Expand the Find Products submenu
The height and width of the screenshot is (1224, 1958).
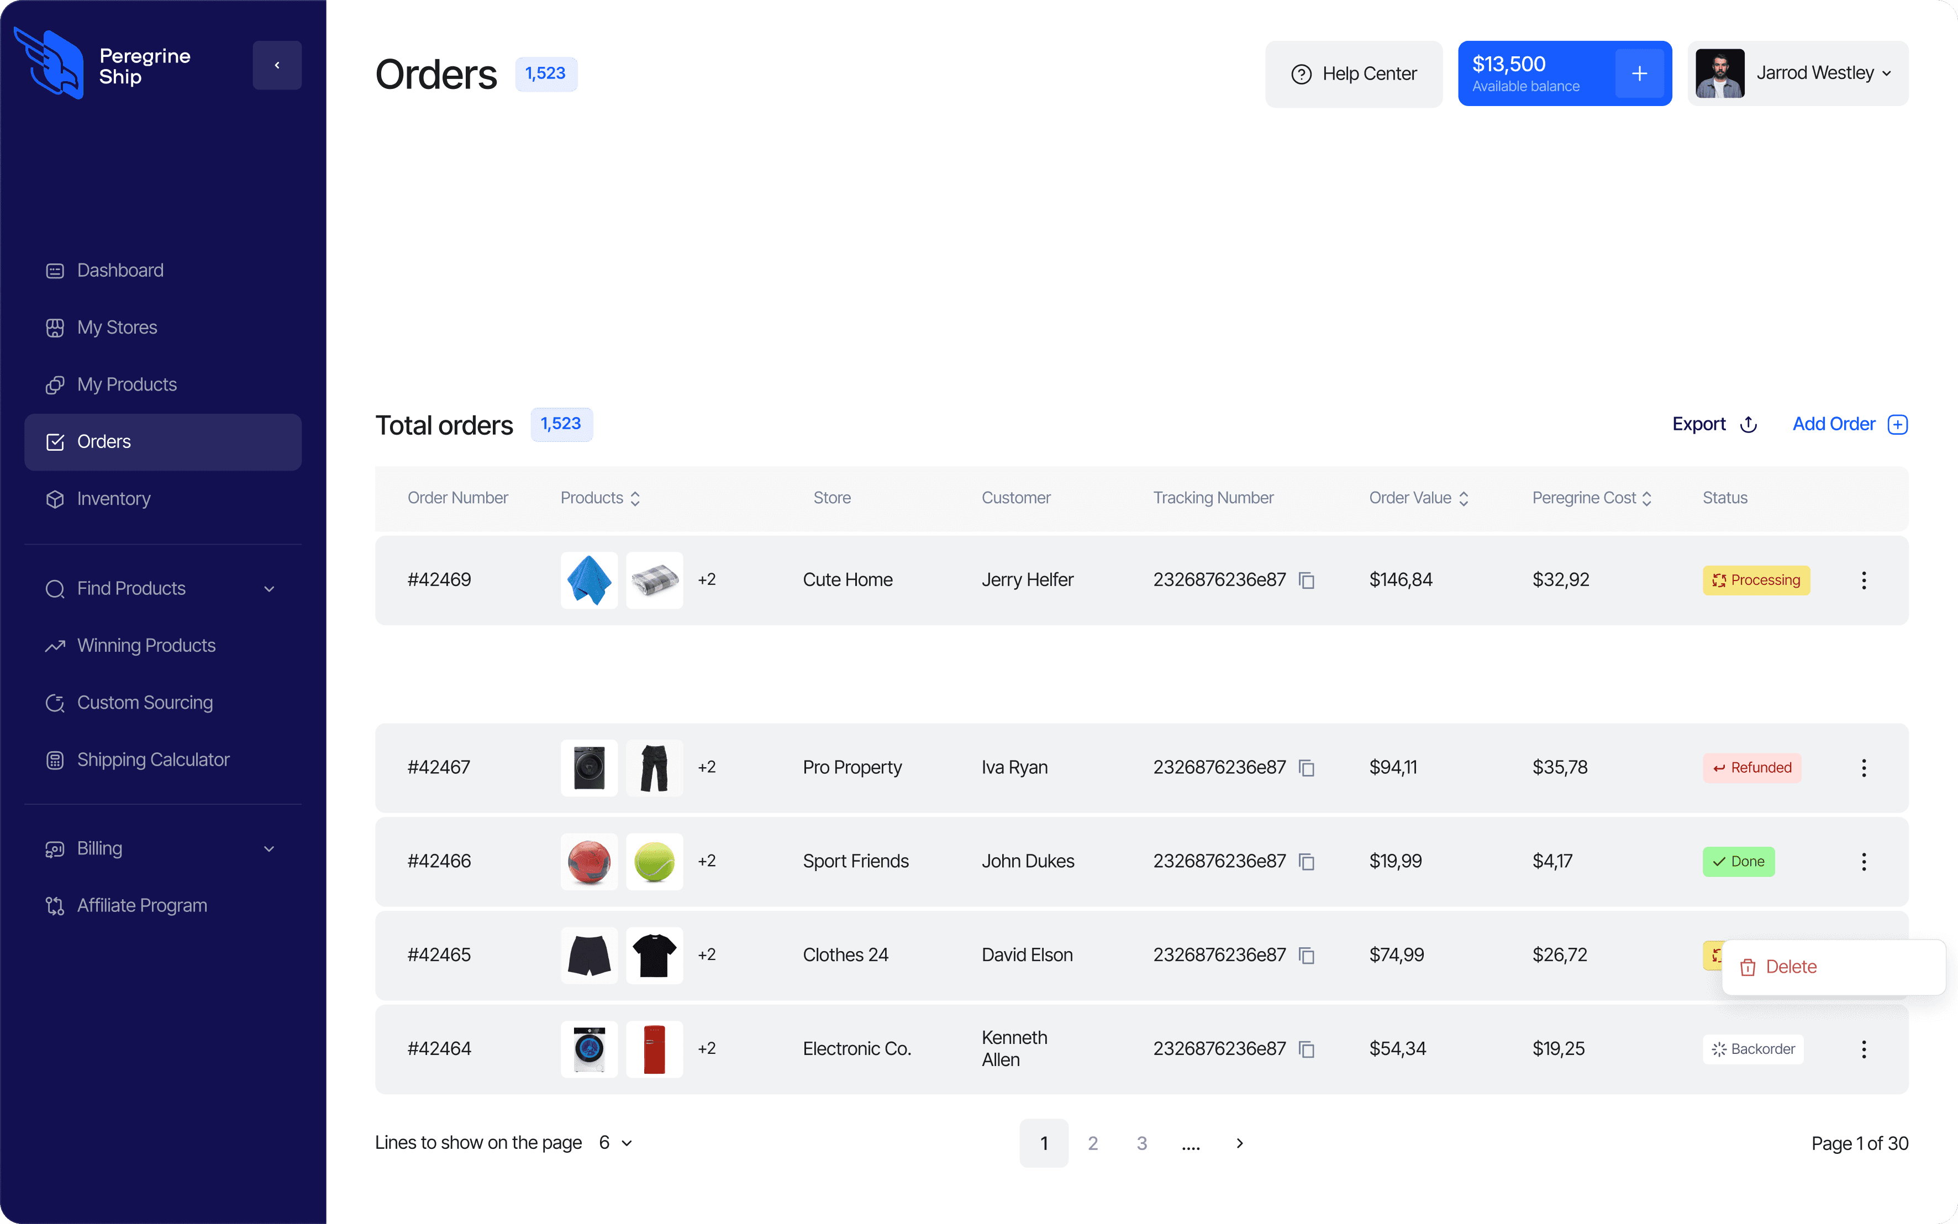point(270,588)
